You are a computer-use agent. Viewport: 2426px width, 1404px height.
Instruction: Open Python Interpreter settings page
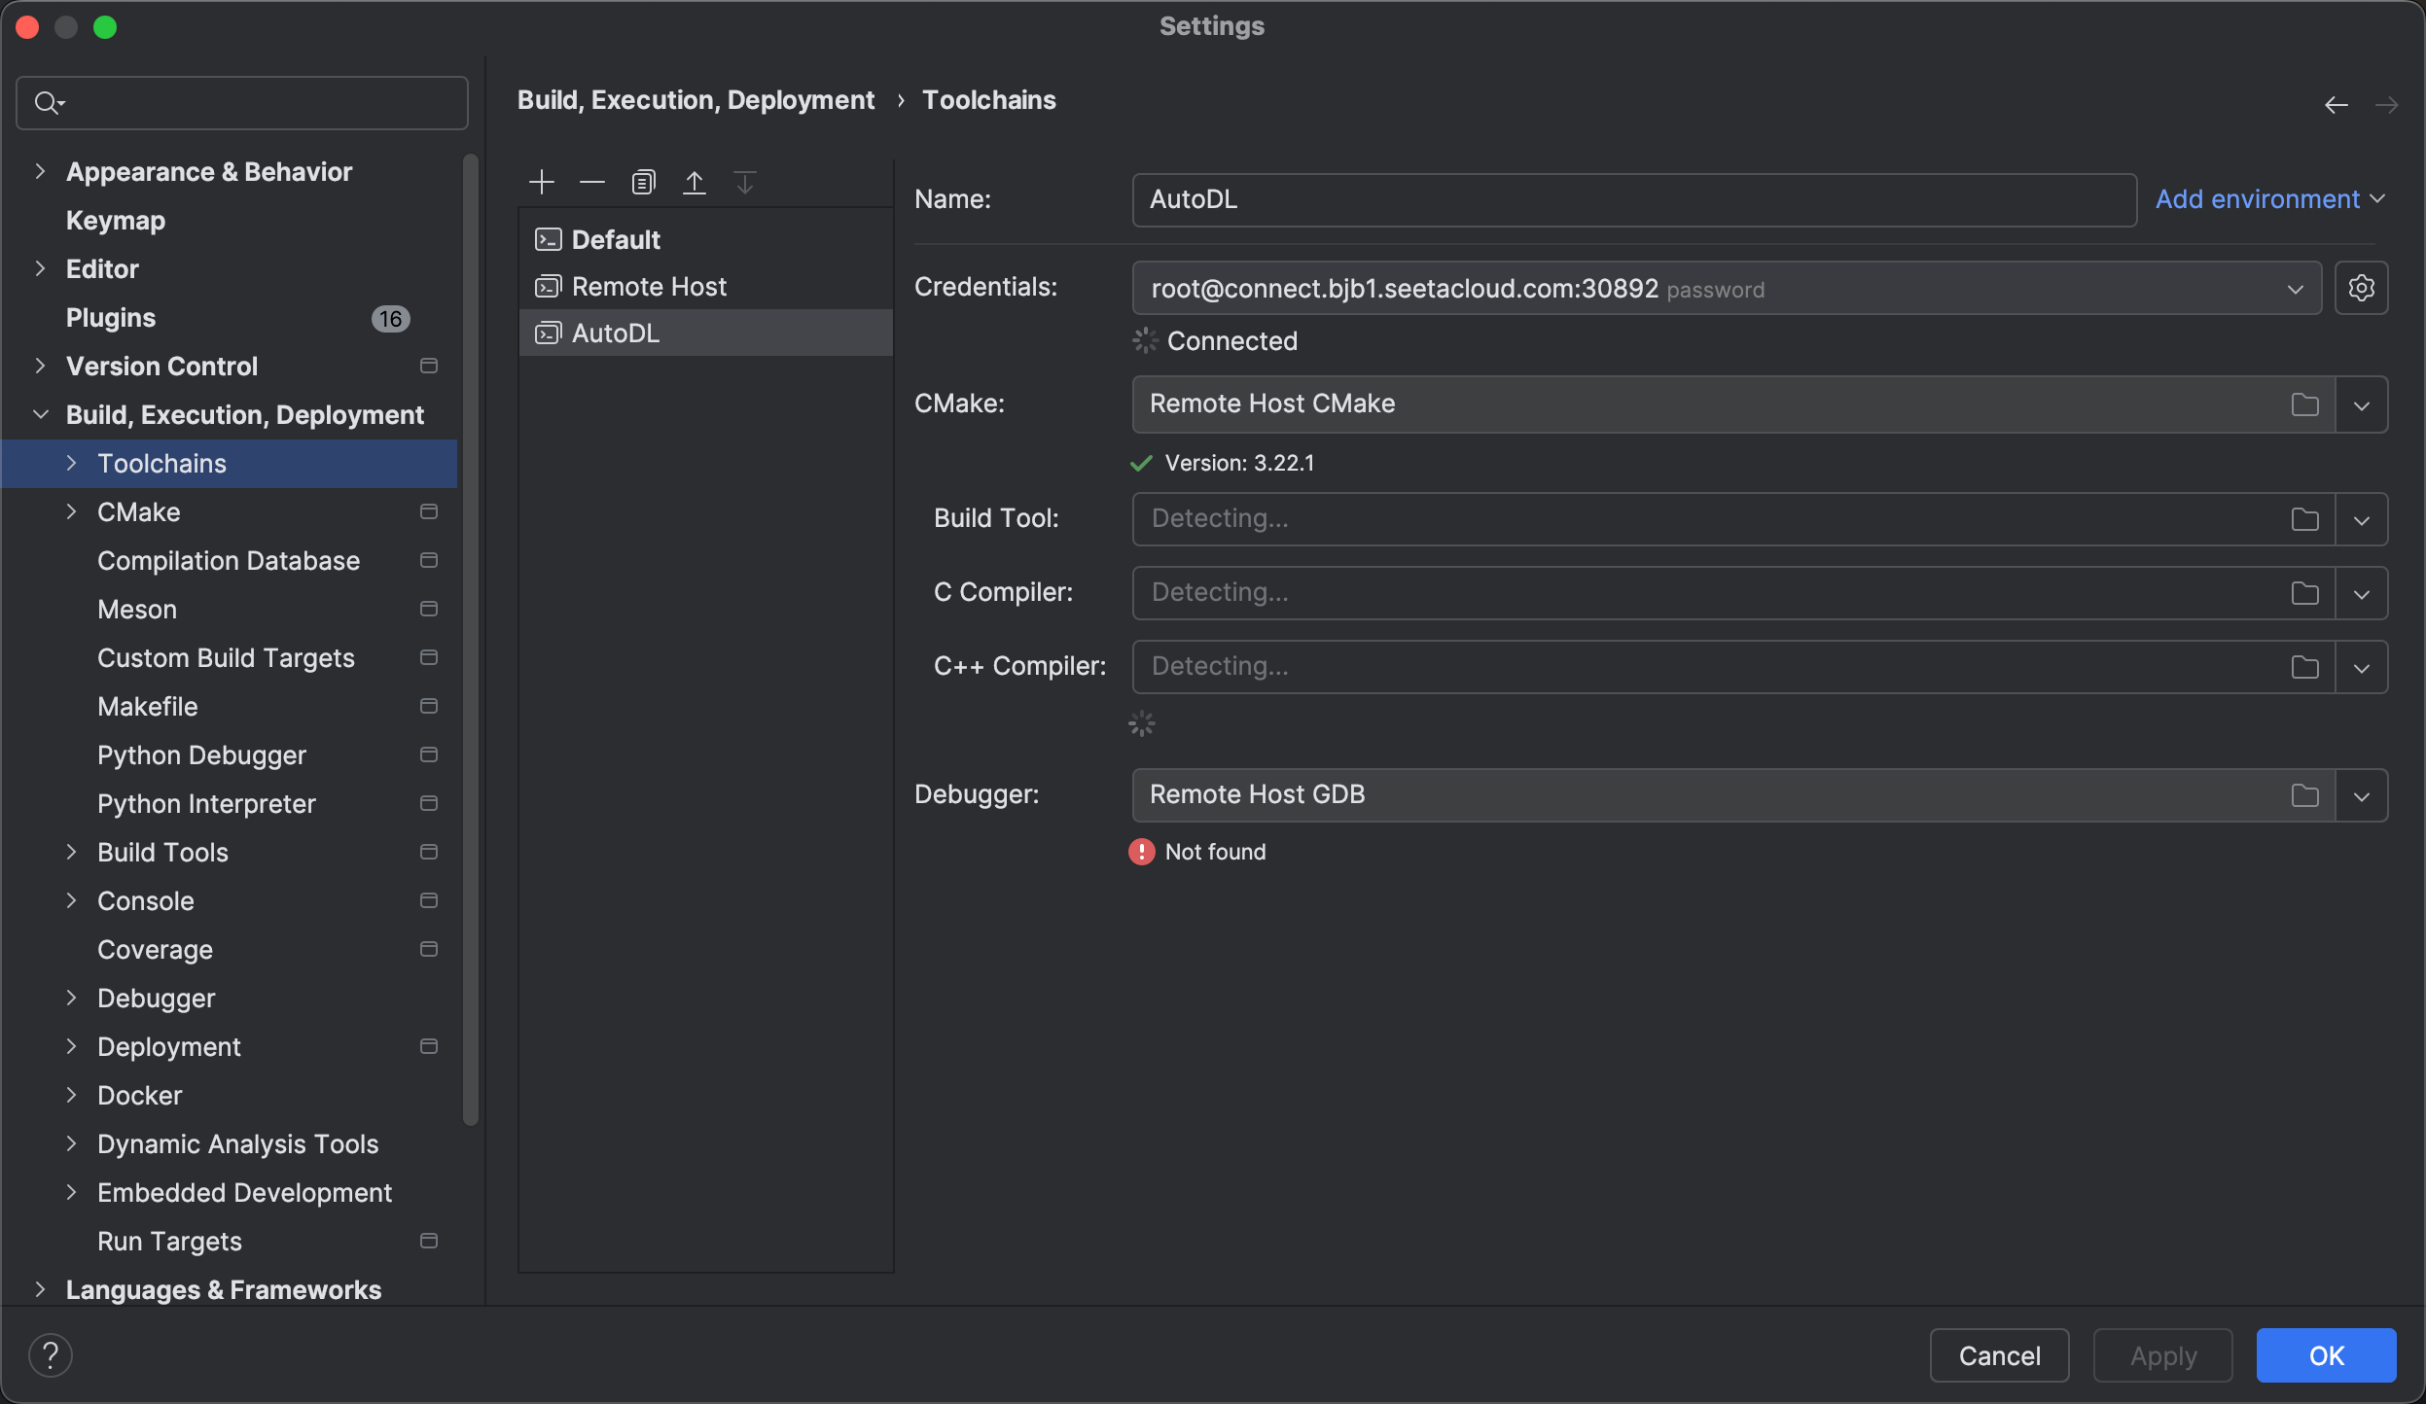click(x=206, y=803)
